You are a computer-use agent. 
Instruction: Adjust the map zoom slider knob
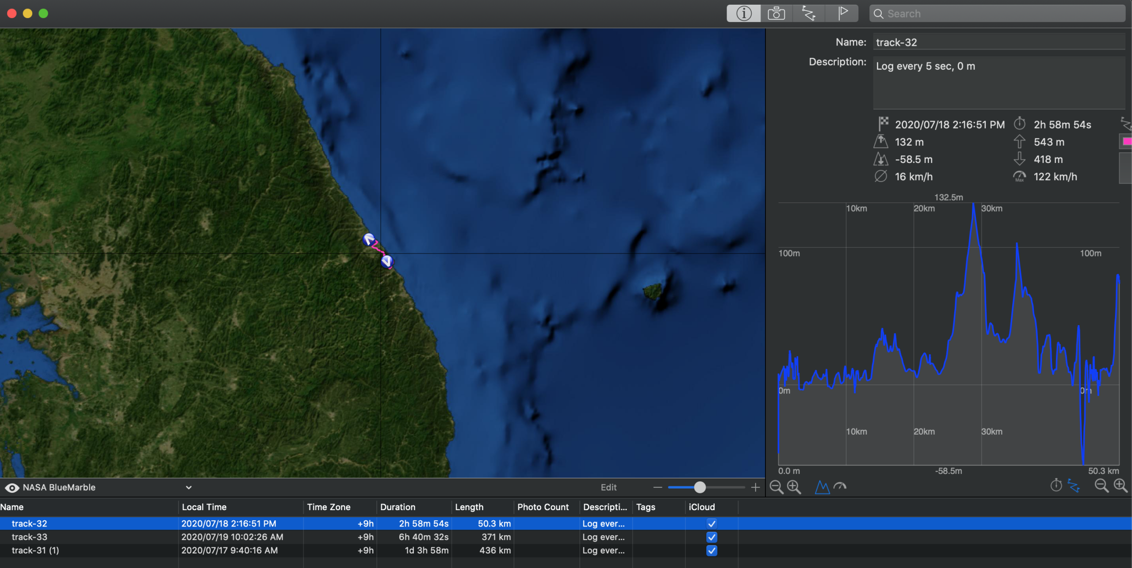tap(700, 487)
